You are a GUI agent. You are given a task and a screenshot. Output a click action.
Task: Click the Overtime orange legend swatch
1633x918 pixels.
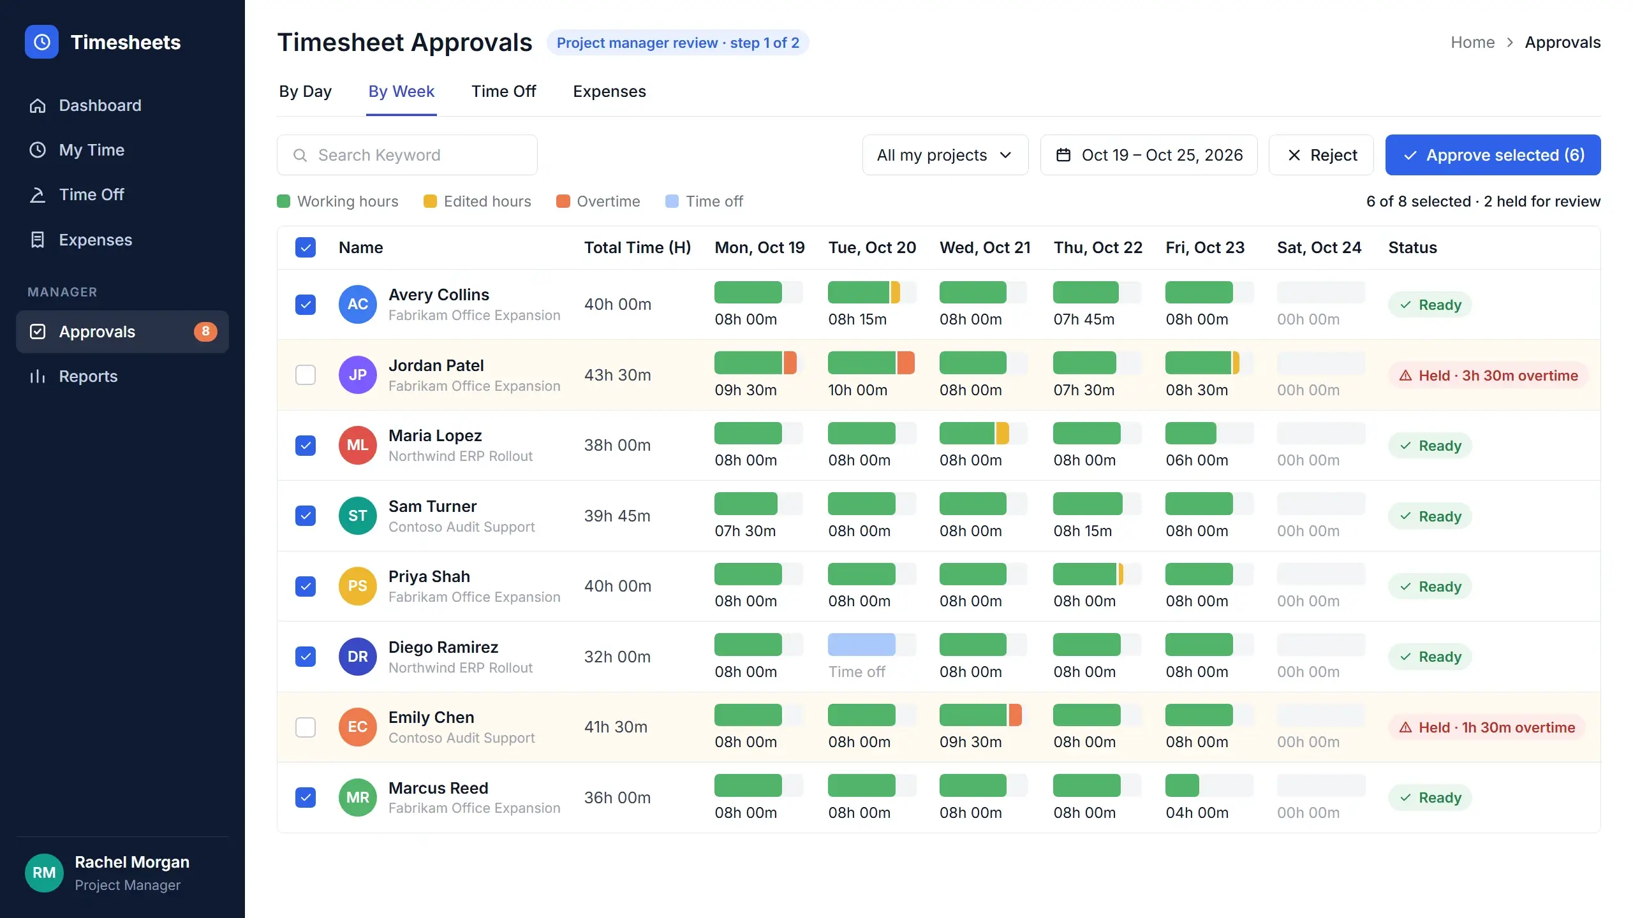pos(563,201)
